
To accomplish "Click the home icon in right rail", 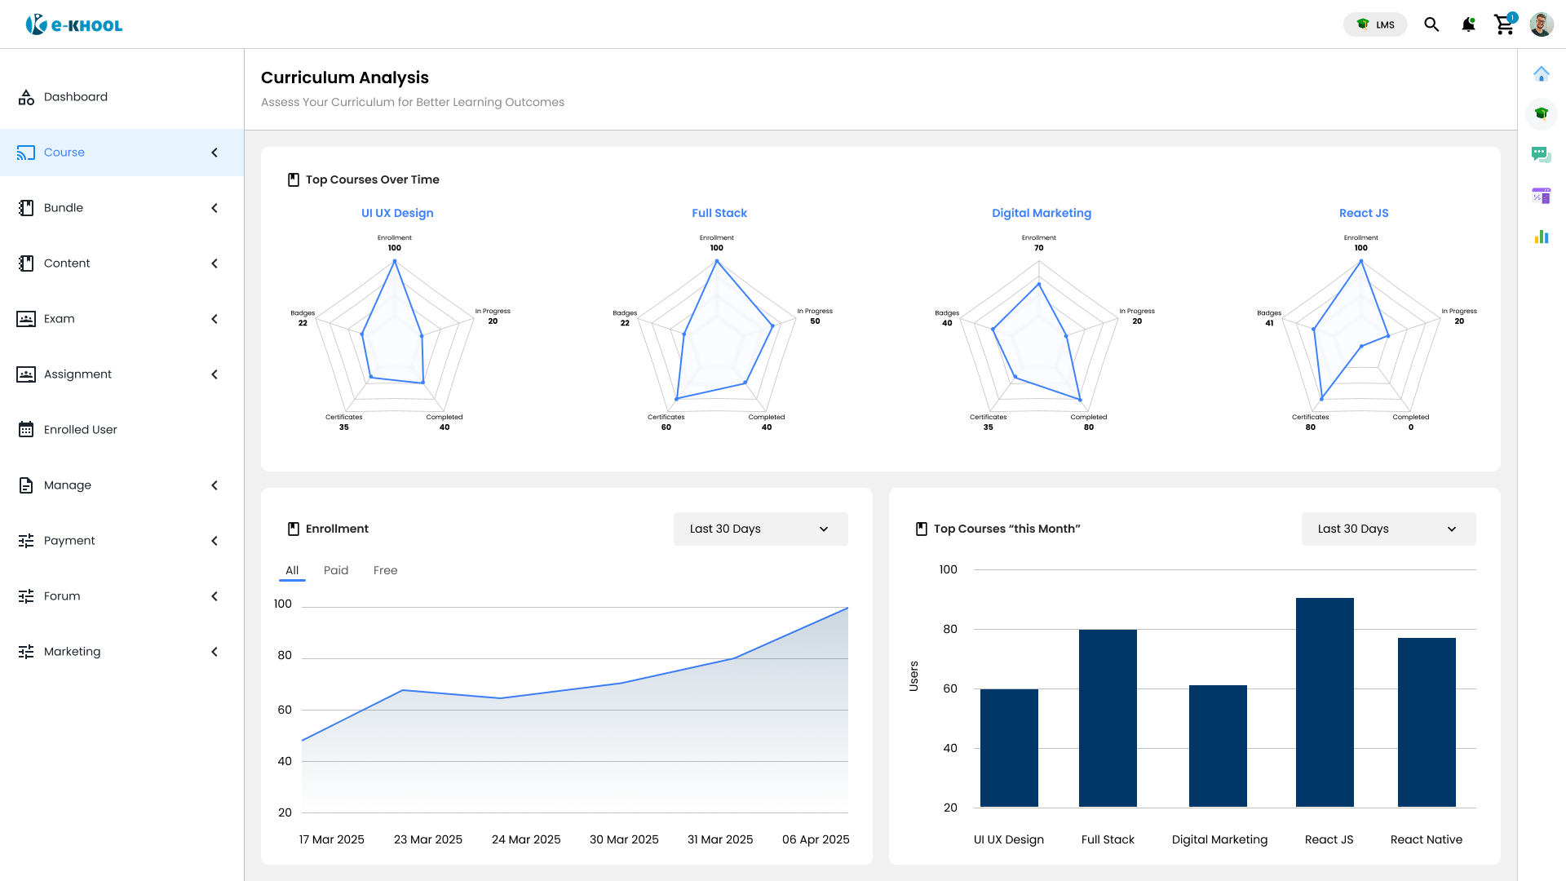I will tap(1541, 74).
